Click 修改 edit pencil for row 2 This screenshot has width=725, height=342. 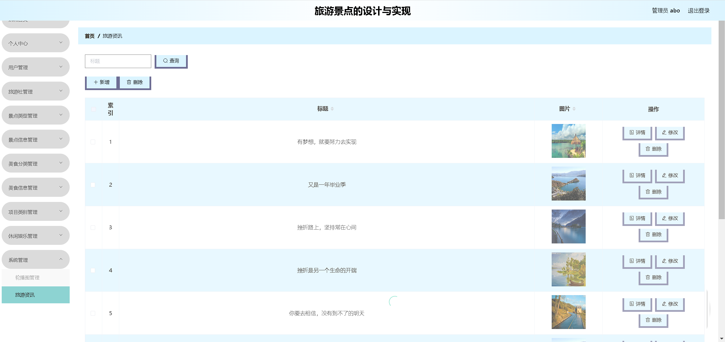coord(670,175)
